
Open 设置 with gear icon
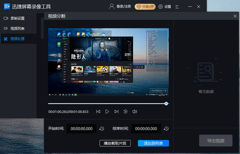(x=165, y=7)
